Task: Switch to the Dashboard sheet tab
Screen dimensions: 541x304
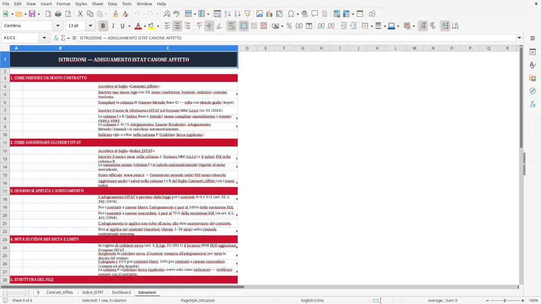Action: (121, 292)
